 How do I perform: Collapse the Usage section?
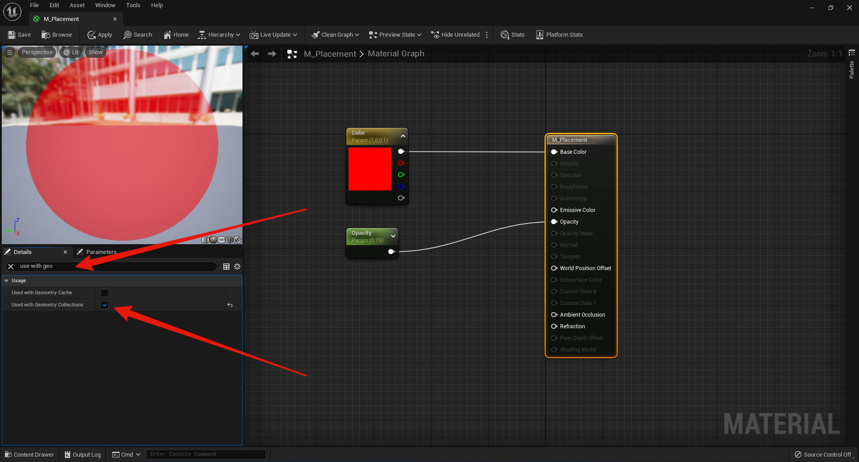(6, 281)
